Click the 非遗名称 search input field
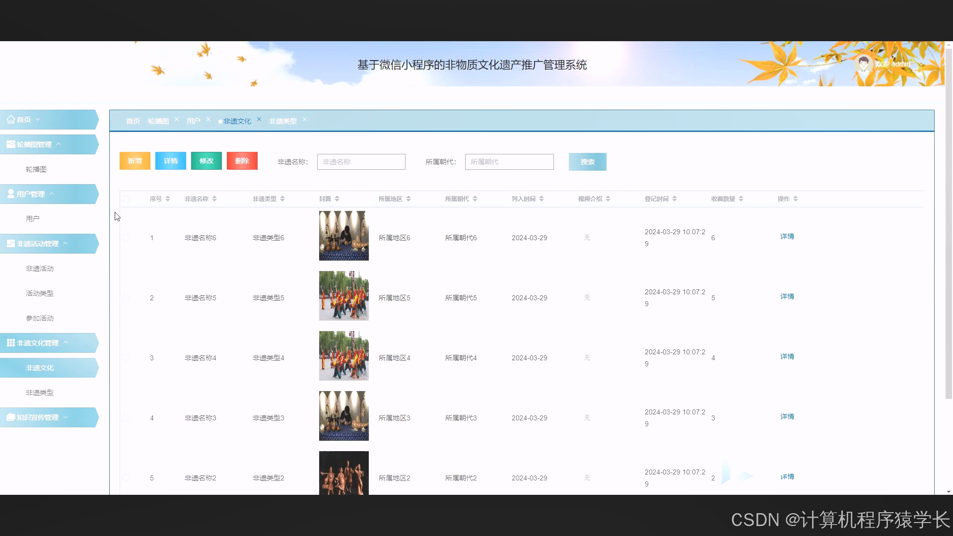The width and height of the screenshot is (953, 536). tap(361, 161)
